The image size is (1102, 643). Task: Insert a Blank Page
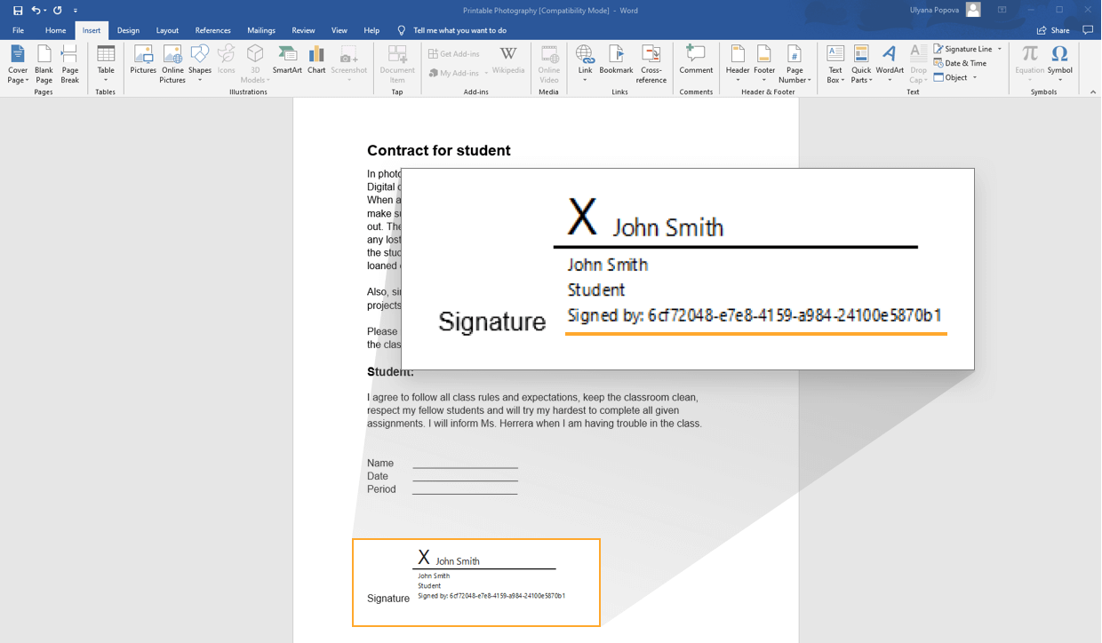coord(44,64)
